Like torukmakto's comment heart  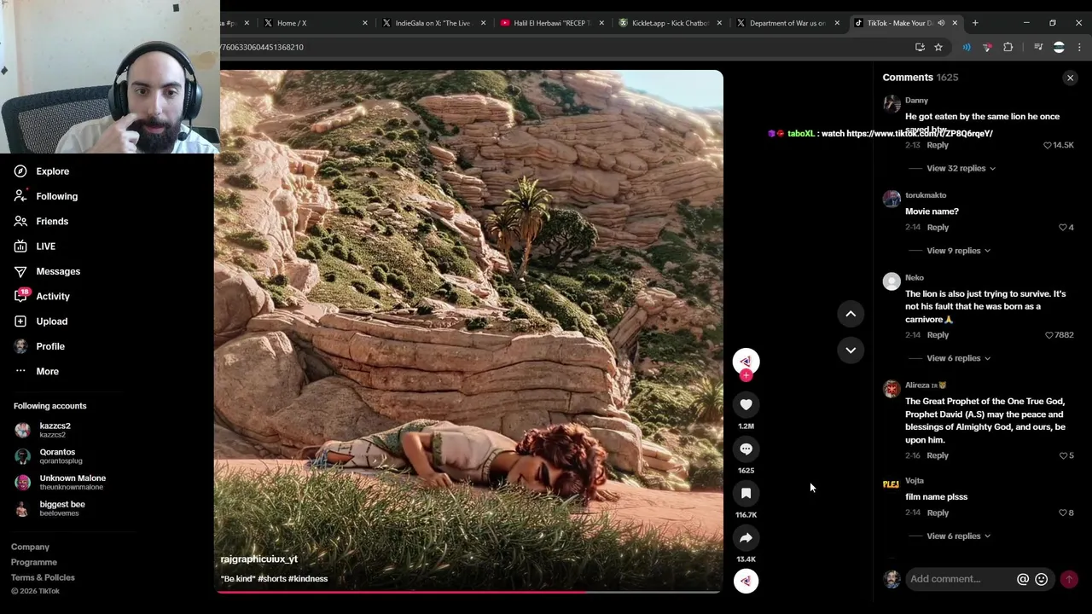pos(1063,228)
